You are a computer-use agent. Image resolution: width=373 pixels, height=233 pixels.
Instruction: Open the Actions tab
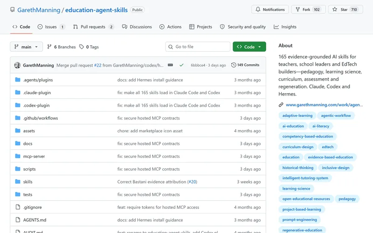click(x=171, y=27)
